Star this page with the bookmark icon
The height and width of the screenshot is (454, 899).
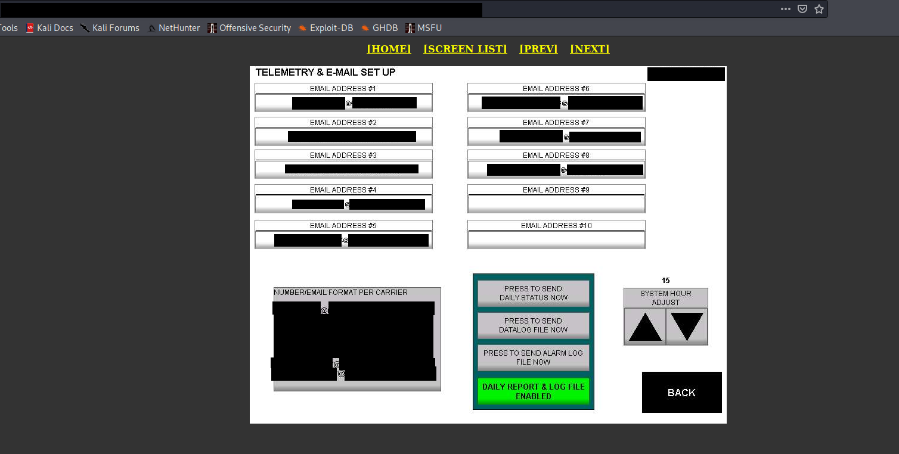click(x=819, y=9)
